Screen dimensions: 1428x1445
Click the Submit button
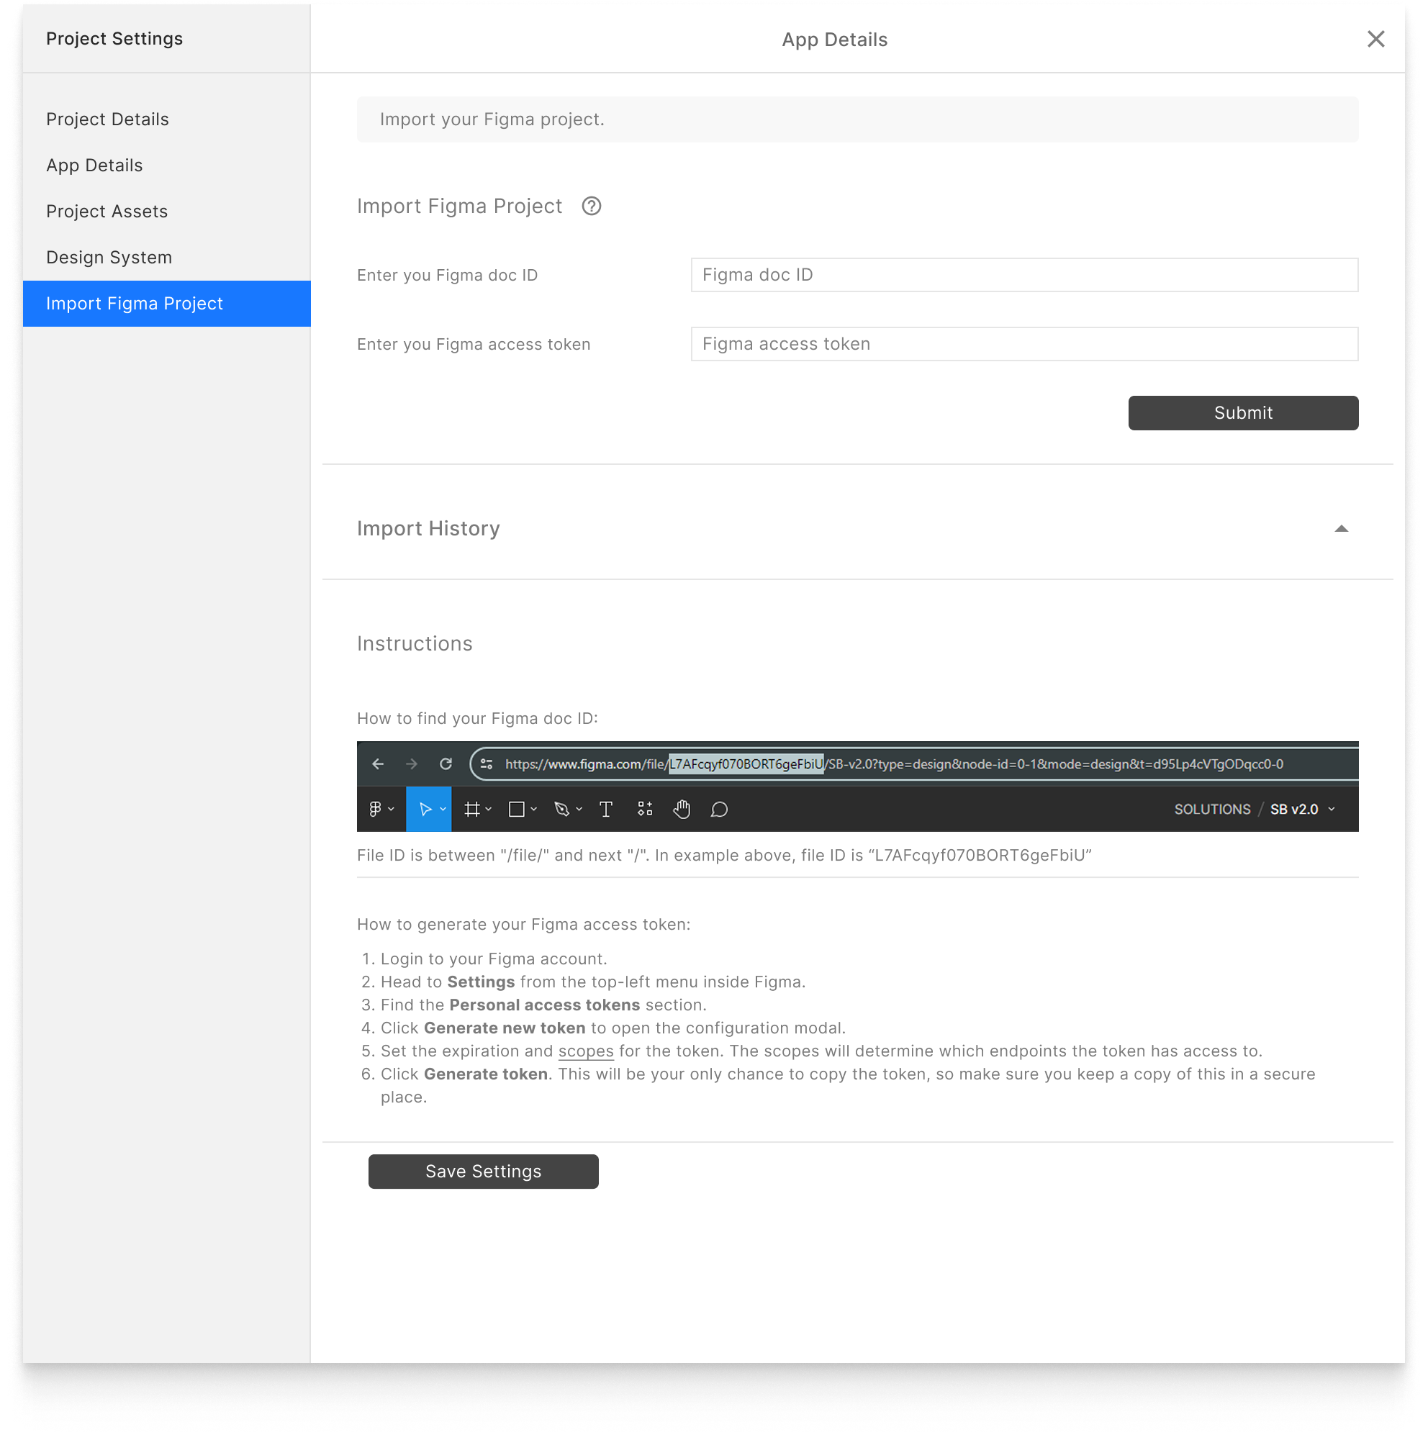(1242, 412)
